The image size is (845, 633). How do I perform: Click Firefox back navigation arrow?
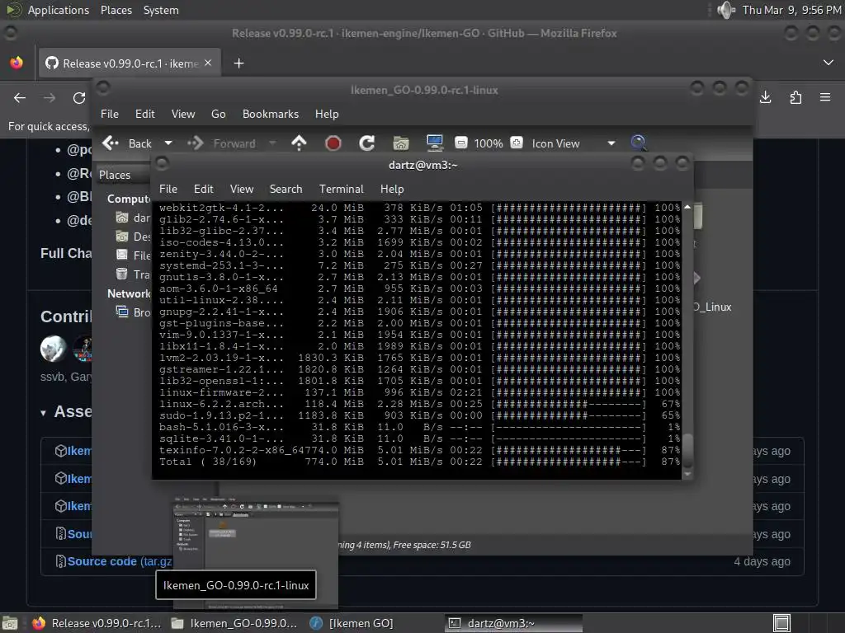click(20, 98)
